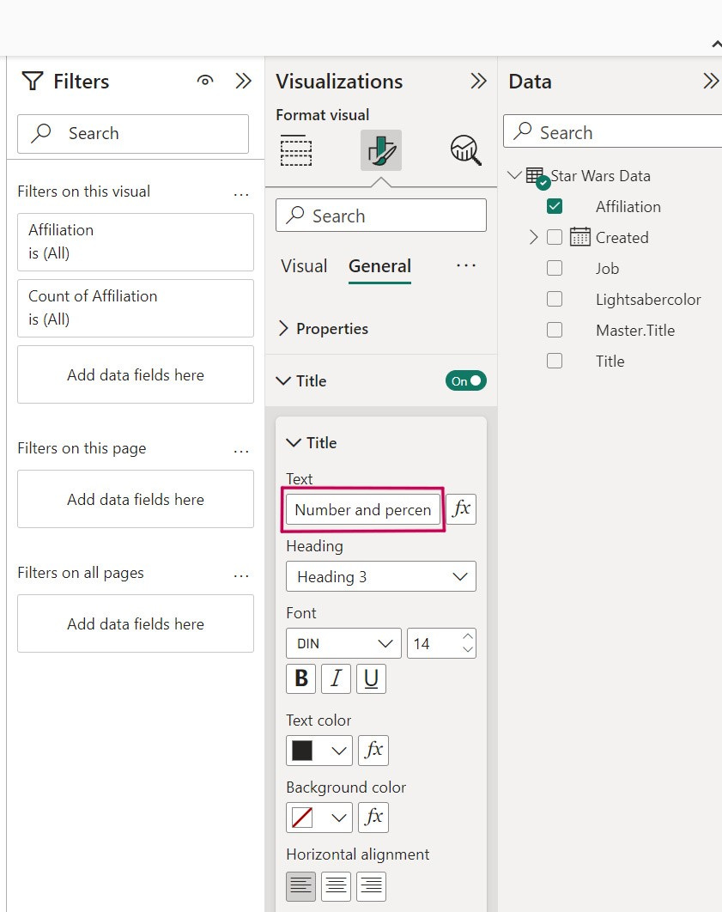Image resolution: width=722 pixels, height=912 pixels.
Task: Open the Analytics magnifier icon
Action: [465, 150]
